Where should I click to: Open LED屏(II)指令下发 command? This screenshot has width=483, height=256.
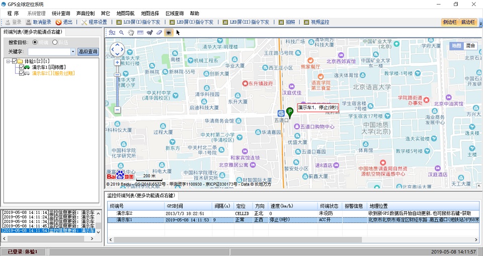pyautogui.click(x=246, y=22)
